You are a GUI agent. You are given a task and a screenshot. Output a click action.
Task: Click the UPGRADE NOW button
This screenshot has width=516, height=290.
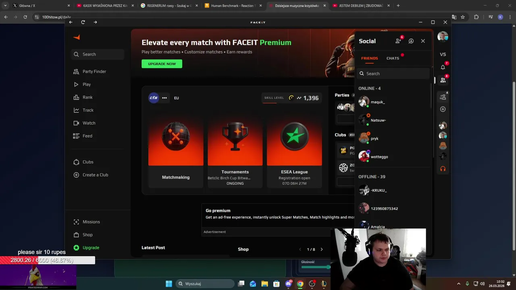(x=162, y=64)
